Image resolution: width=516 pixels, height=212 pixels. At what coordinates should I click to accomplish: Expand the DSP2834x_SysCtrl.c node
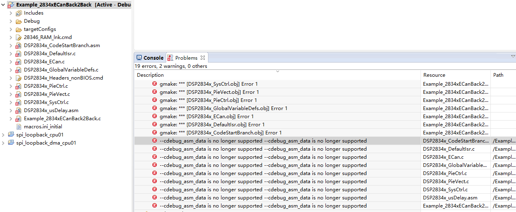(x=11, y=102)
